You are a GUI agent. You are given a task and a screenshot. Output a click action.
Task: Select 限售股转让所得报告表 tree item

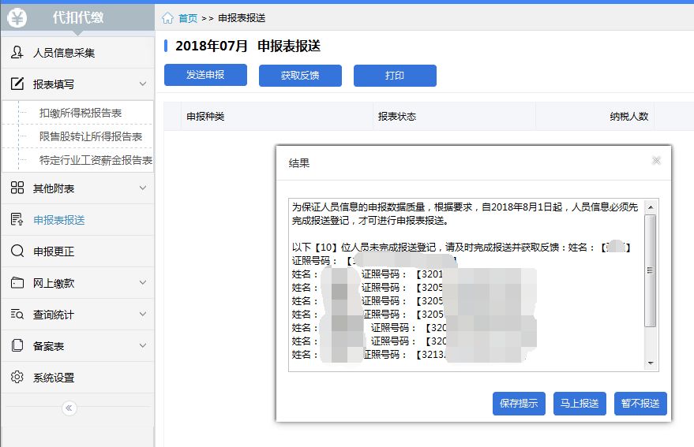(x=91, y=136)
